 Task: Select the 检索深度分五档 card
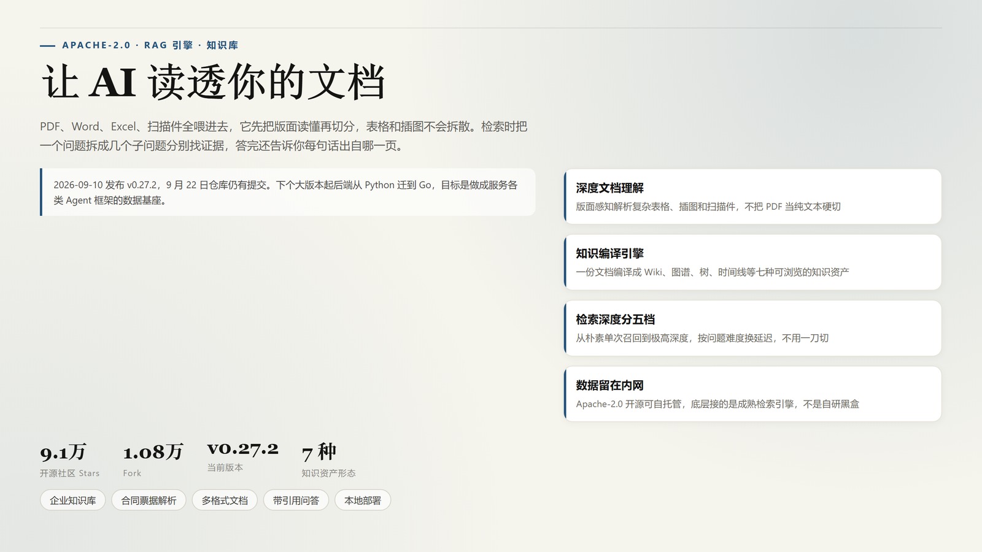752,328
